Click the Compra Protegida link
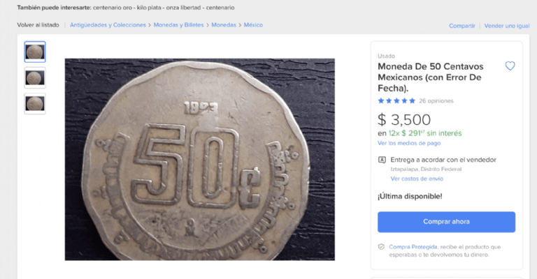537x279 pixels. coord(413,246)
